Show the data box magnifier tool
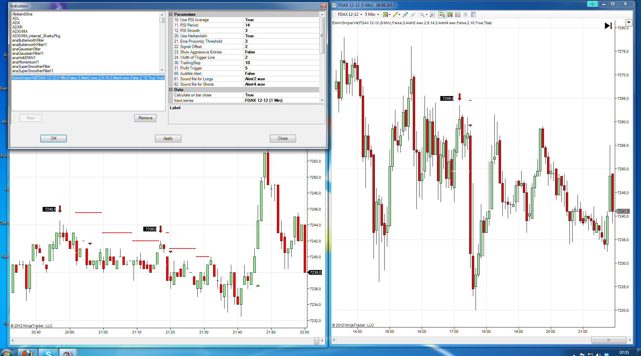 click(x=433, y=14)
